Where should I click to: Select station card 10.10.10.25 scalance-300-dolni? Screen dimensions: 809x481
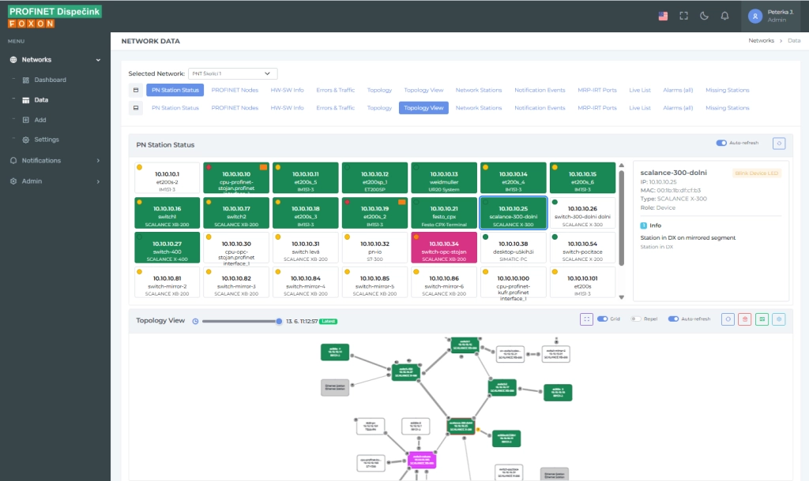click(x=514, y=213)
